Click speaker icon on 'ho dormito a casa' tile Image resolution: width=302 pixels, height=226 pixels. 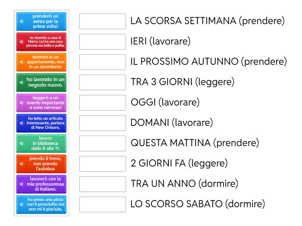coord(22,42)
